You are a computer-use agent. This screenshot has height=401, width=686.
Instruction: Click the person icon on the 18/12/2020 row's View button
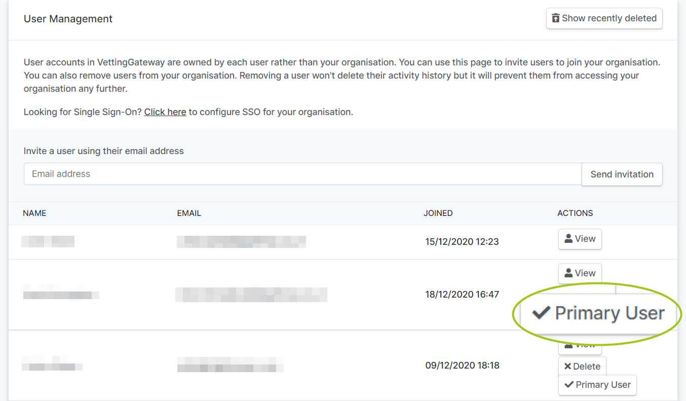[568, 273]
